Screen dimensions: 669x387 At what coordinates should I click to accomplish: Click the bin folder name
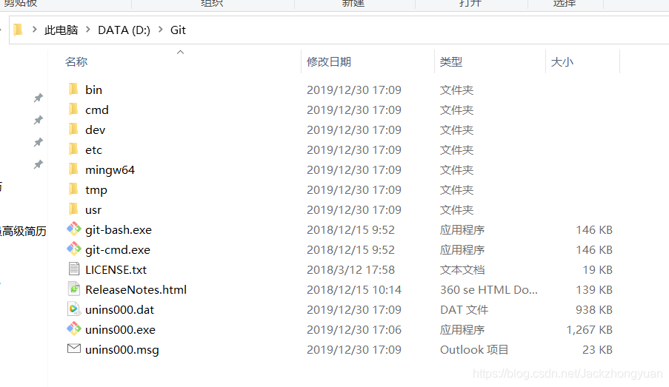click(x=94, y=90)
